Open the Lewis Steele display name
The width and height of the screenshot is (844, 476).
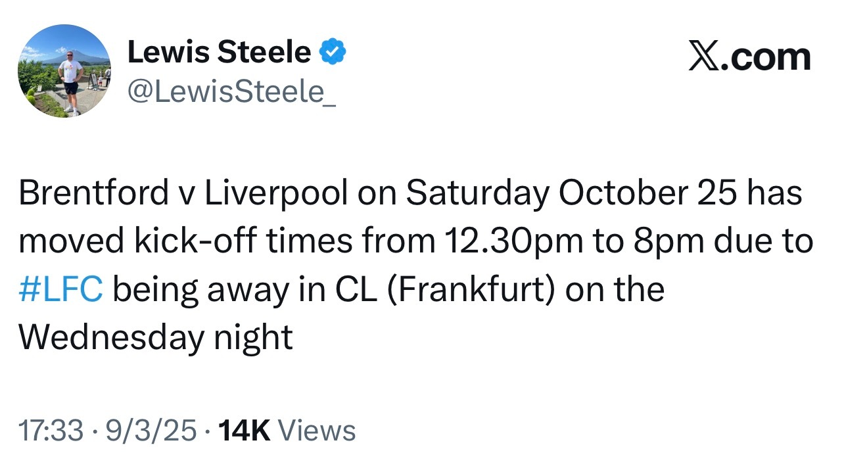219,52
